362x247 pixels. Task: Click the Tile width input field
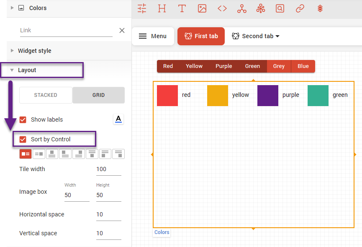point(108,169)
